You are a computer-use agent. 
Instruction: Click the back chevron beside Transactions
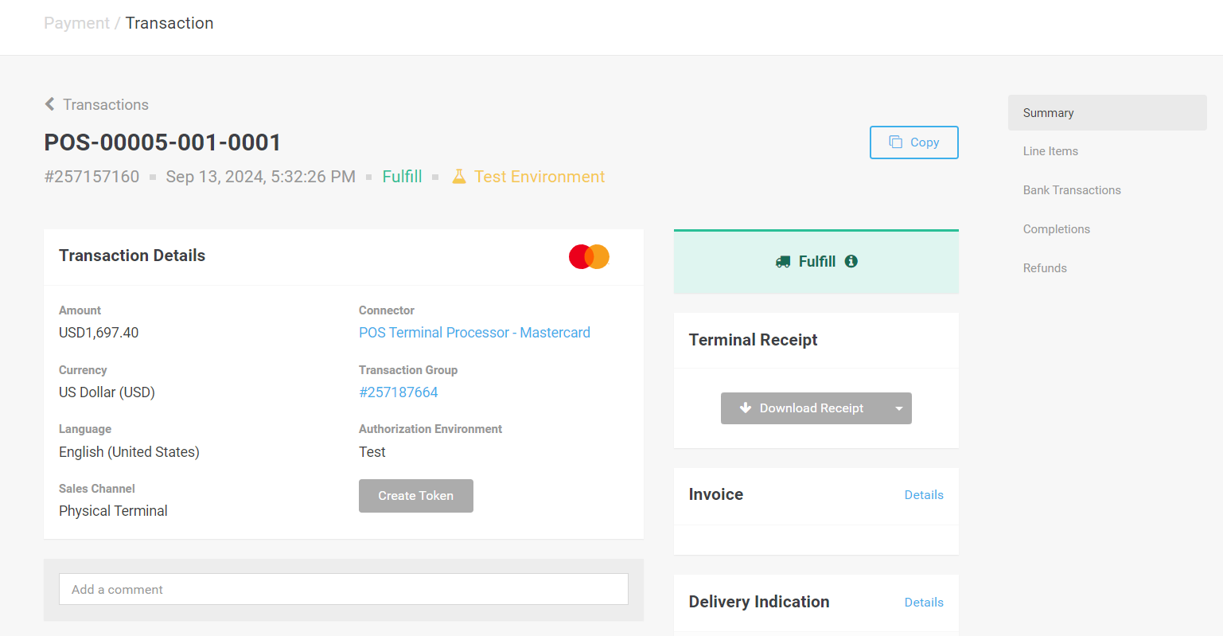[x=49, y=104]
